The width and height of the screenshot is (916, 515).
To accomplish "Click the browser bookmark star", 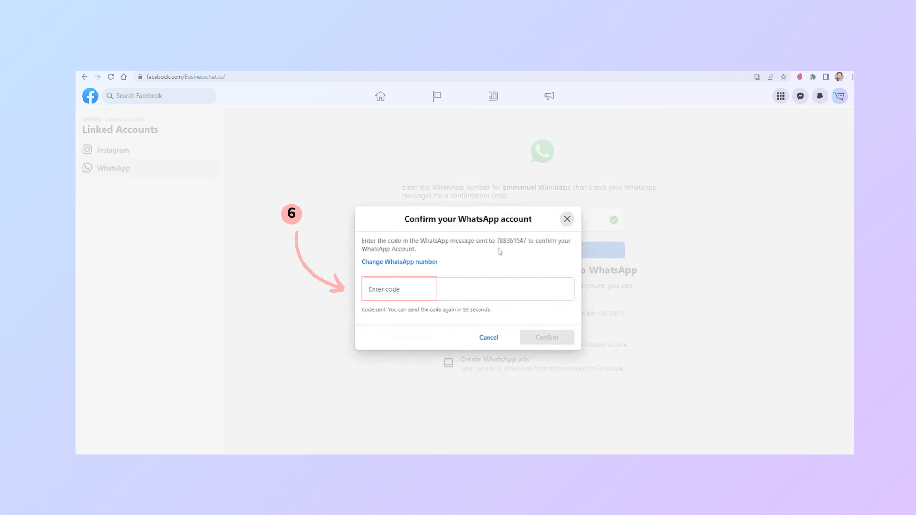I will (783, 77).
